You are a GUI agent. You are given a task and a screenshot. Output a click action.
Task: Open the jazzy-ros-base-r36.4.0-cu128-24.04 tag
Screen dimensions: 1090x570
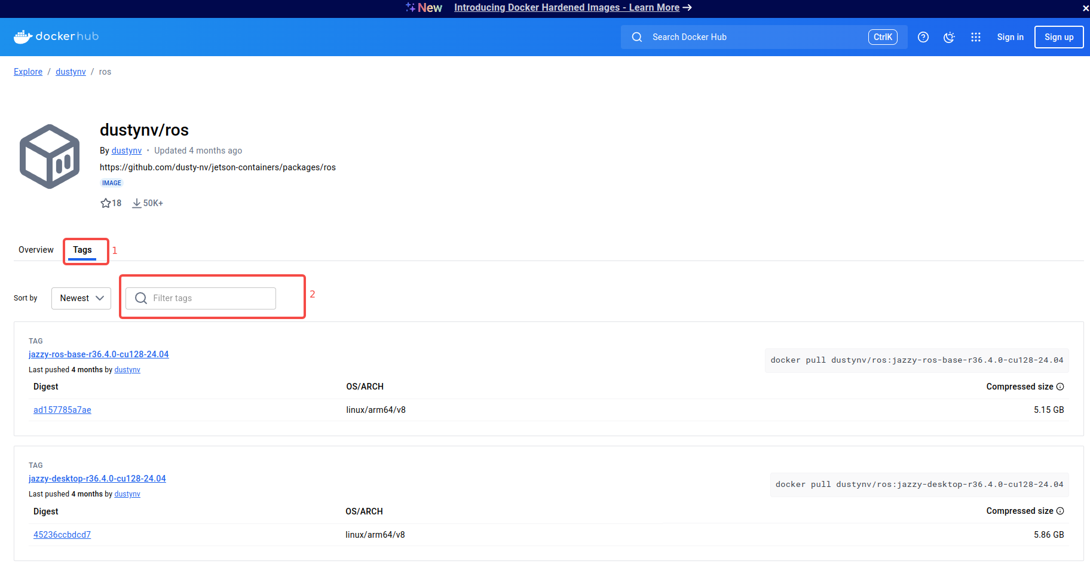pyautogui.click(x=99, y=354)
